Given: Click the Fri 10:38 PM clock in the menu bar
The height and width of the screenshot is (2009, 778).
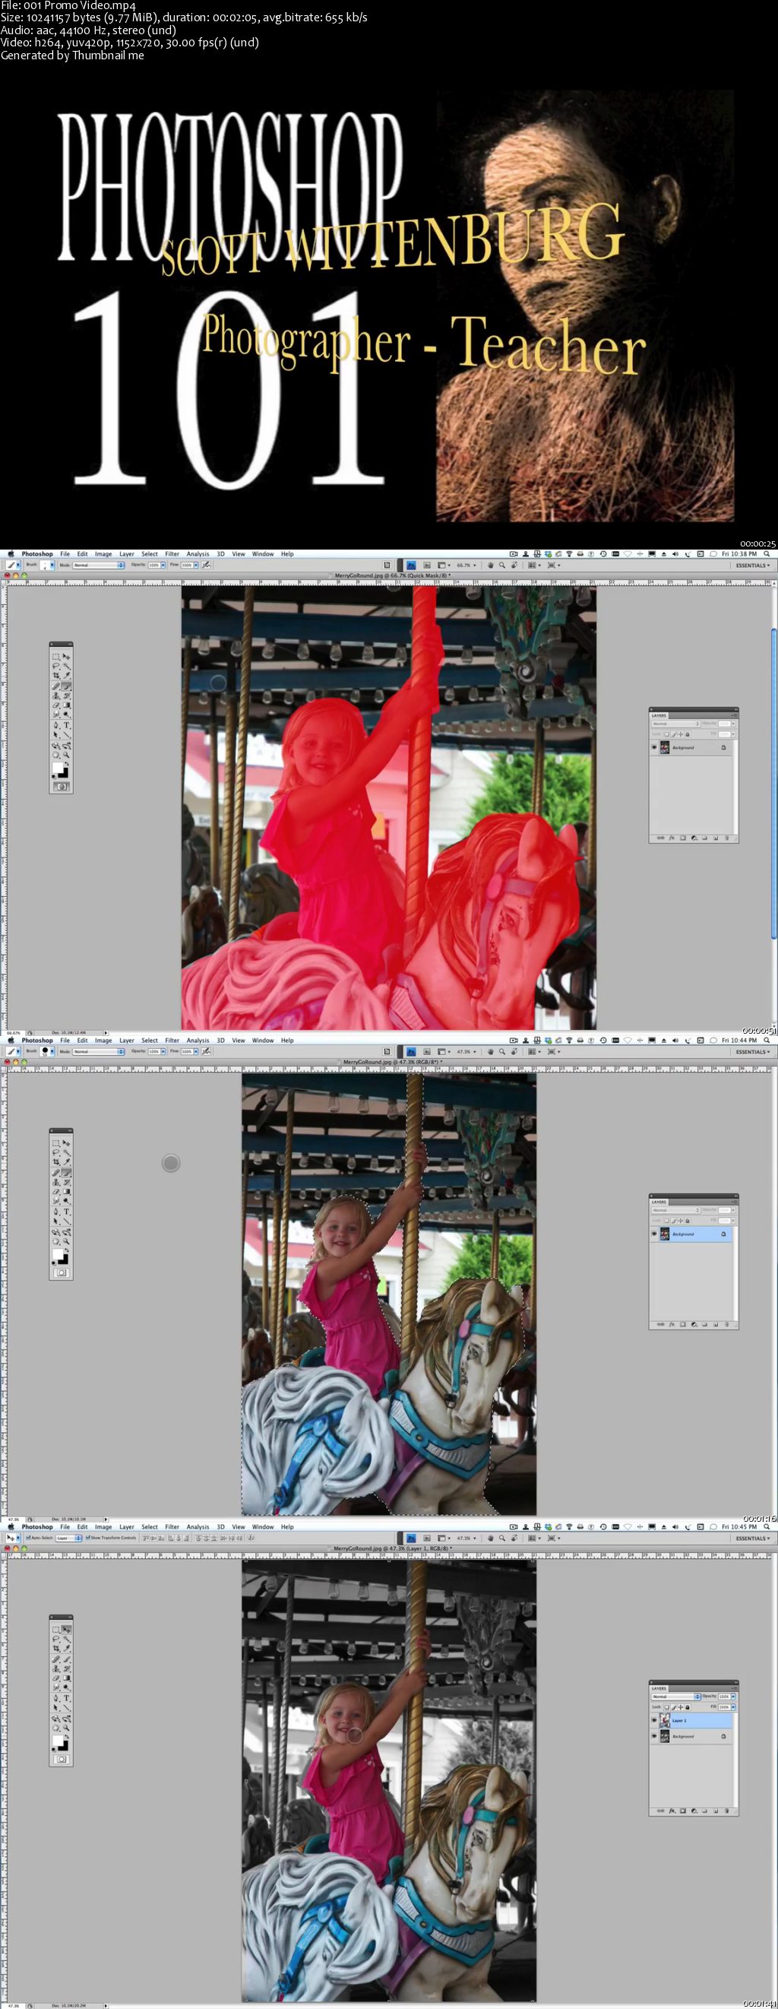Looking at the screenshot, I should coord(739,553).
